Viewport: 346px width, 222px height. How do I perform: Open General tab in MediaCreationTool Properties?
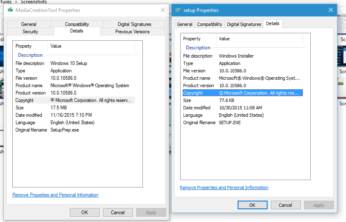pyautogui.click(x=29, y=24)
